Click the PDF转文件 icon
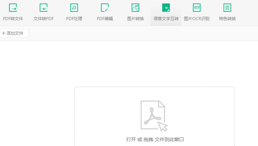The image size is (258, 146). [13, 8]
